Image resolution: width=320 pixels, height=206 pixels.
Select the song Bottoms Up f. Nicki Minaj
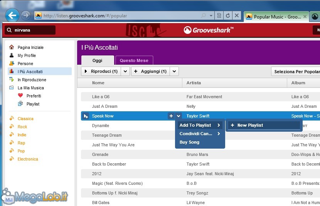coord(115,193)
